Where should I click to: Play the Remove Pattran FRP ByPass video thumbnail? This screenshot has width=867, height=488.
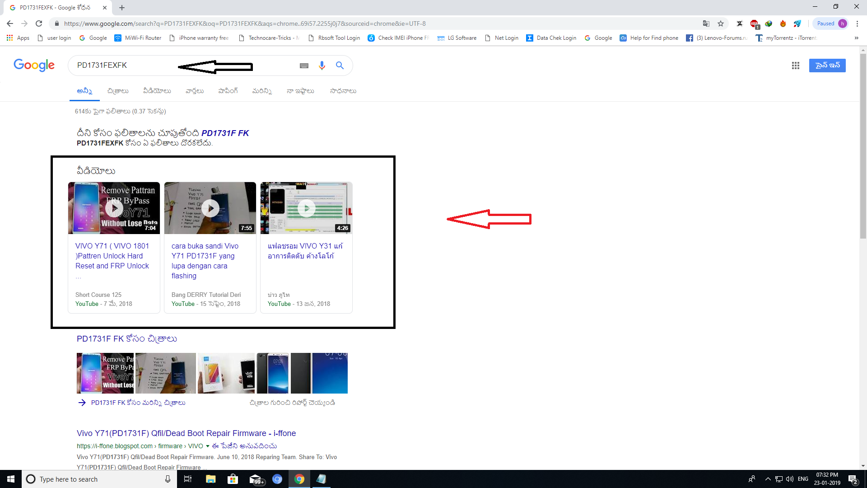click(x=114, y=208)
